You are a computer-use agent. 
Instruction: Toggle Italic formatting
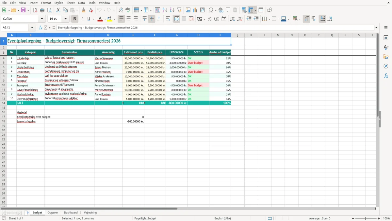pos(82,19)
